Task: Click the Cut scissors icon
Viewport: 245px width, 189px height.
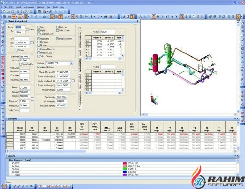Action: [x=18, y=12]
